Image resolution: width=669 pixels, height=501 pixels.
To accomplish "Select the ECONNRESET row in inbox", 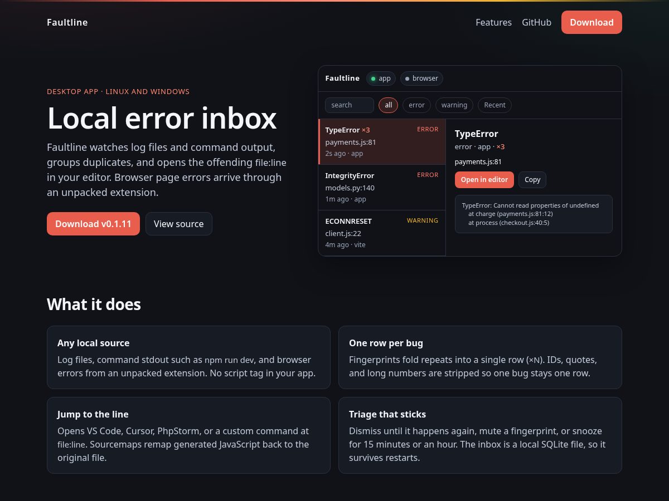I will click(x=382, y=233).
